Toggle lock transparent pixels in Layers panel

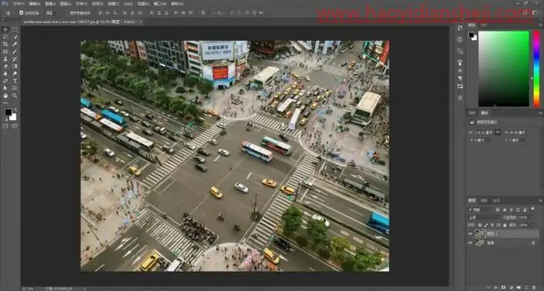480,226
